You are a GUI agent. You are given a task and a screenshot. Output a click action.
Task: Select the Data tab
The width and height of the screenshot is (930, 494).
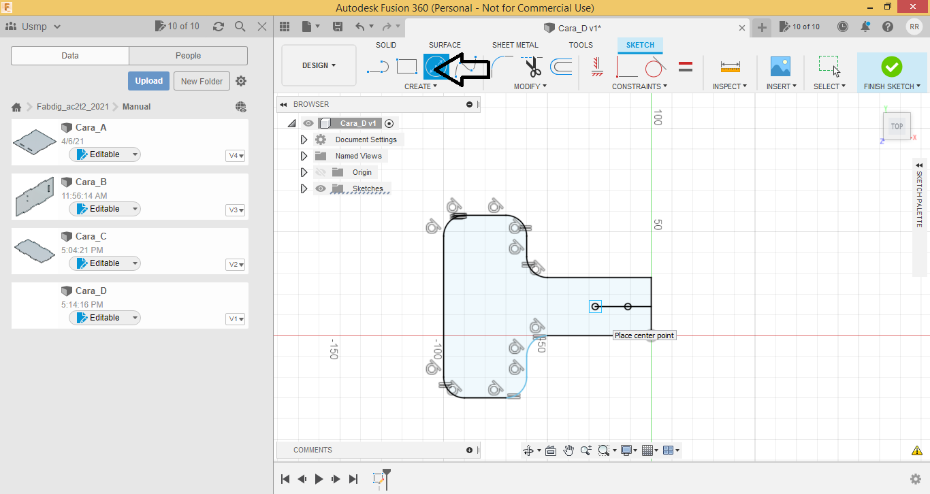point(70,56)
